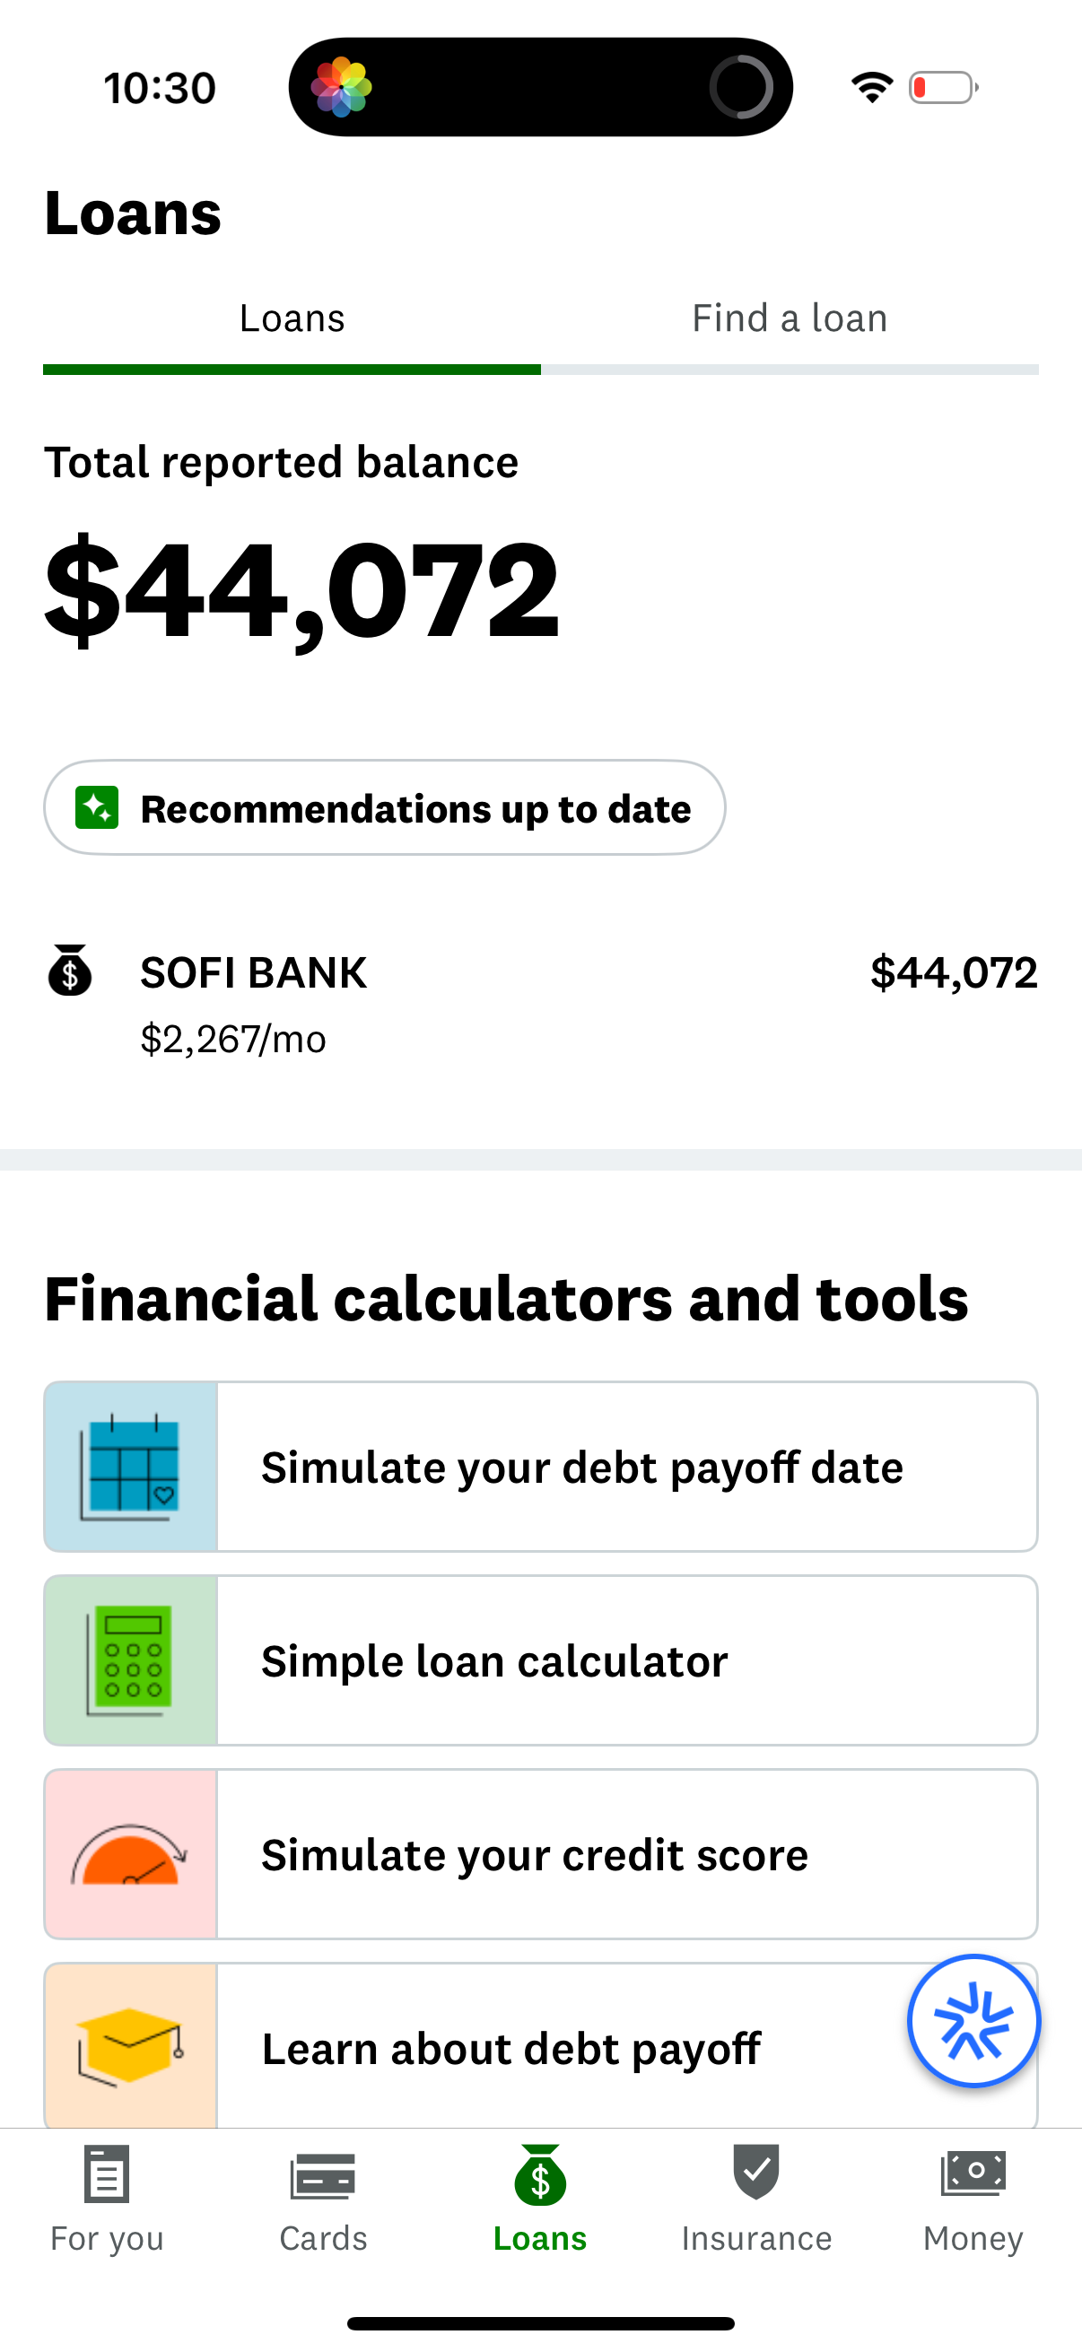Tap the Recommendations up to date chip

click(382, 807)
